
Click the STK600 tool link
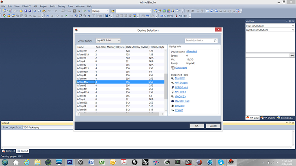point(179,111)
